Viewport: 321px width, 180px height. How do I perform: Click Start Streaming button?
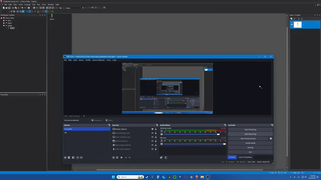click(250, 129)
